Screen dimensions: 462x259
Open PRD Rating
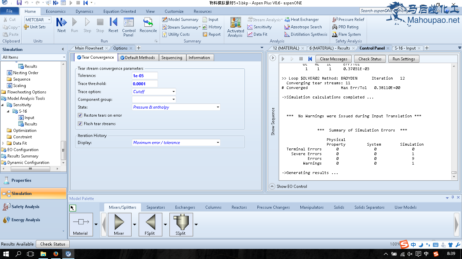tap(345, 27)
